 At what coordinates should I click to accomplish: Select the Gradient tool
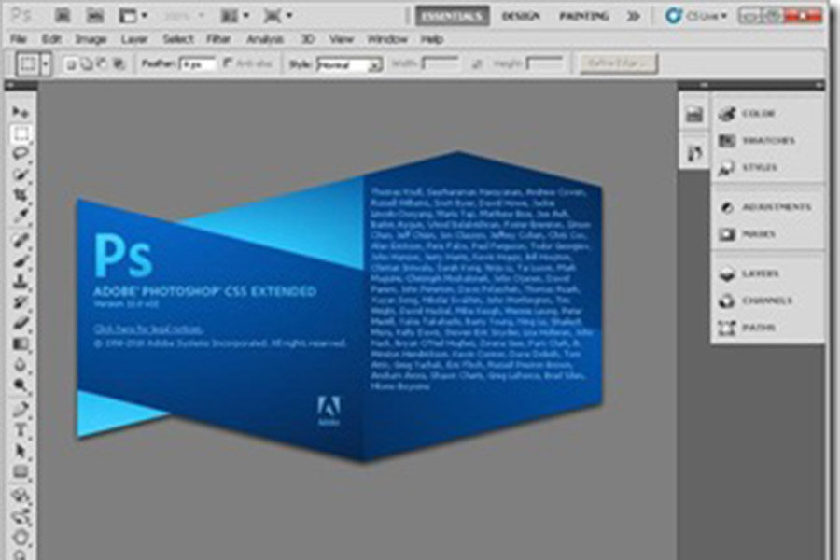pyautogui.click(x=21, y=344)
